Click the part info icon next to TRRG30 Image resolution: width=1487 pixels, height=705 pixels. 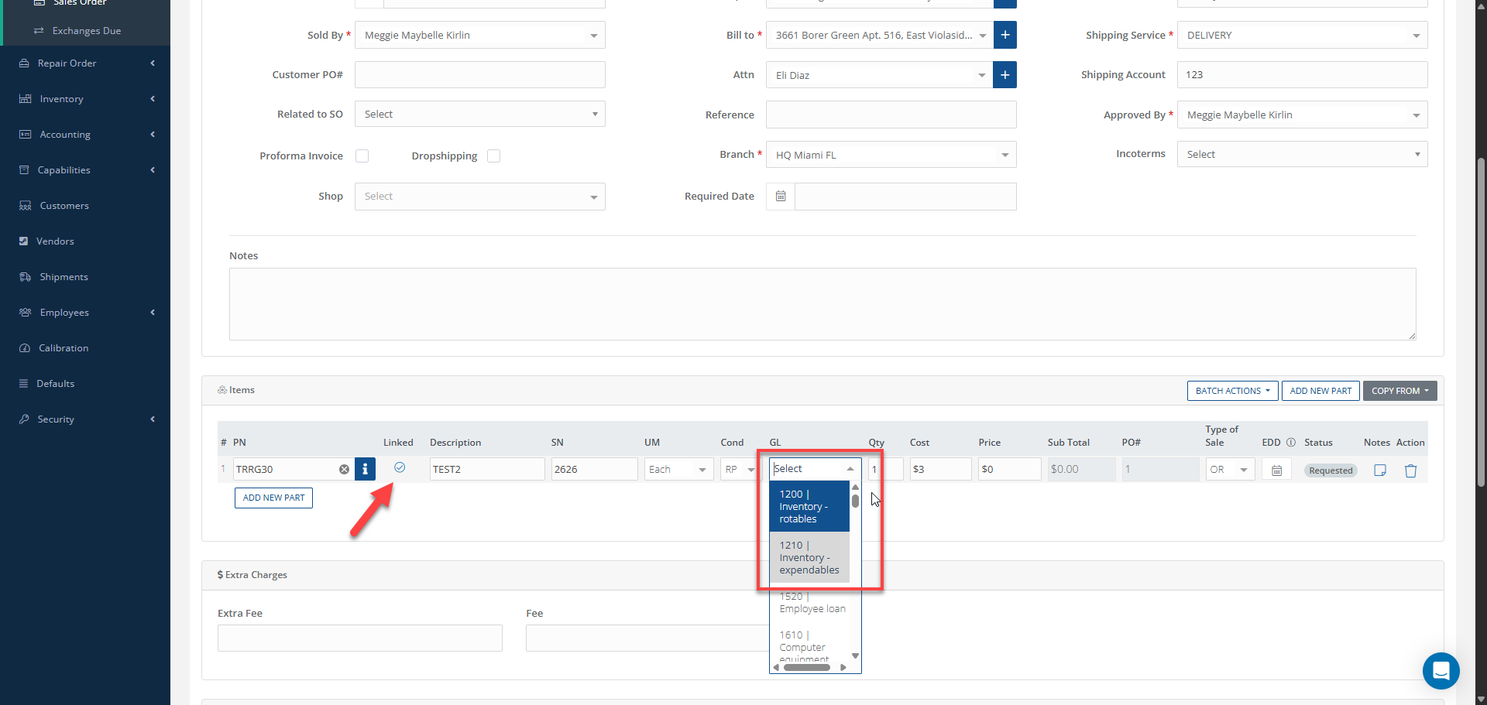coord(365,469)
